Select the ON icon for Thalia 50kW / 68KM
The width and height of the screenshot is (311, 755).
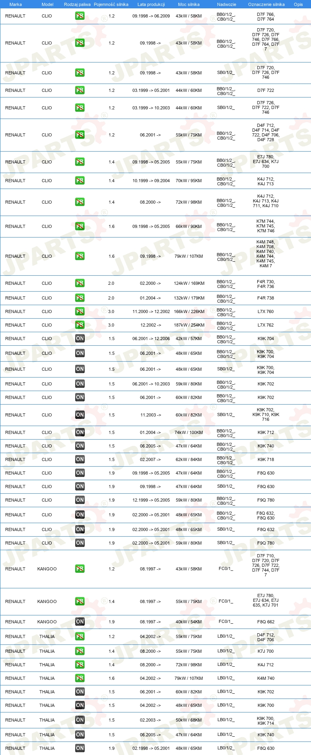tap(80, 720)
